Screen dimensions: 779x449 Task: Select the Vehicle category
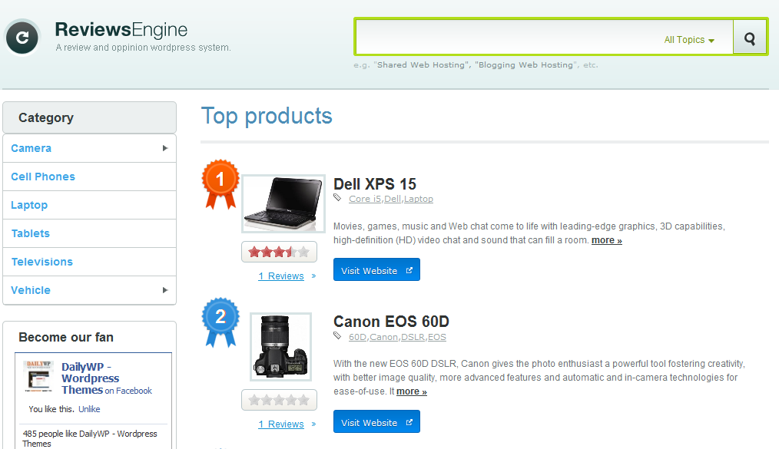(31, 290)
